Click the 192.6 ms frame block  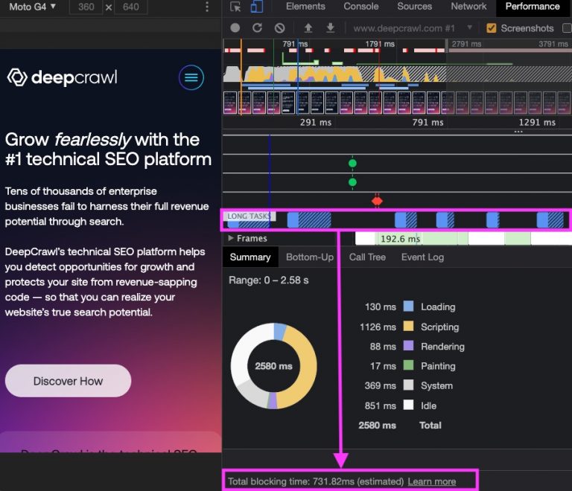pyautogui.click(x=400, y=239)
